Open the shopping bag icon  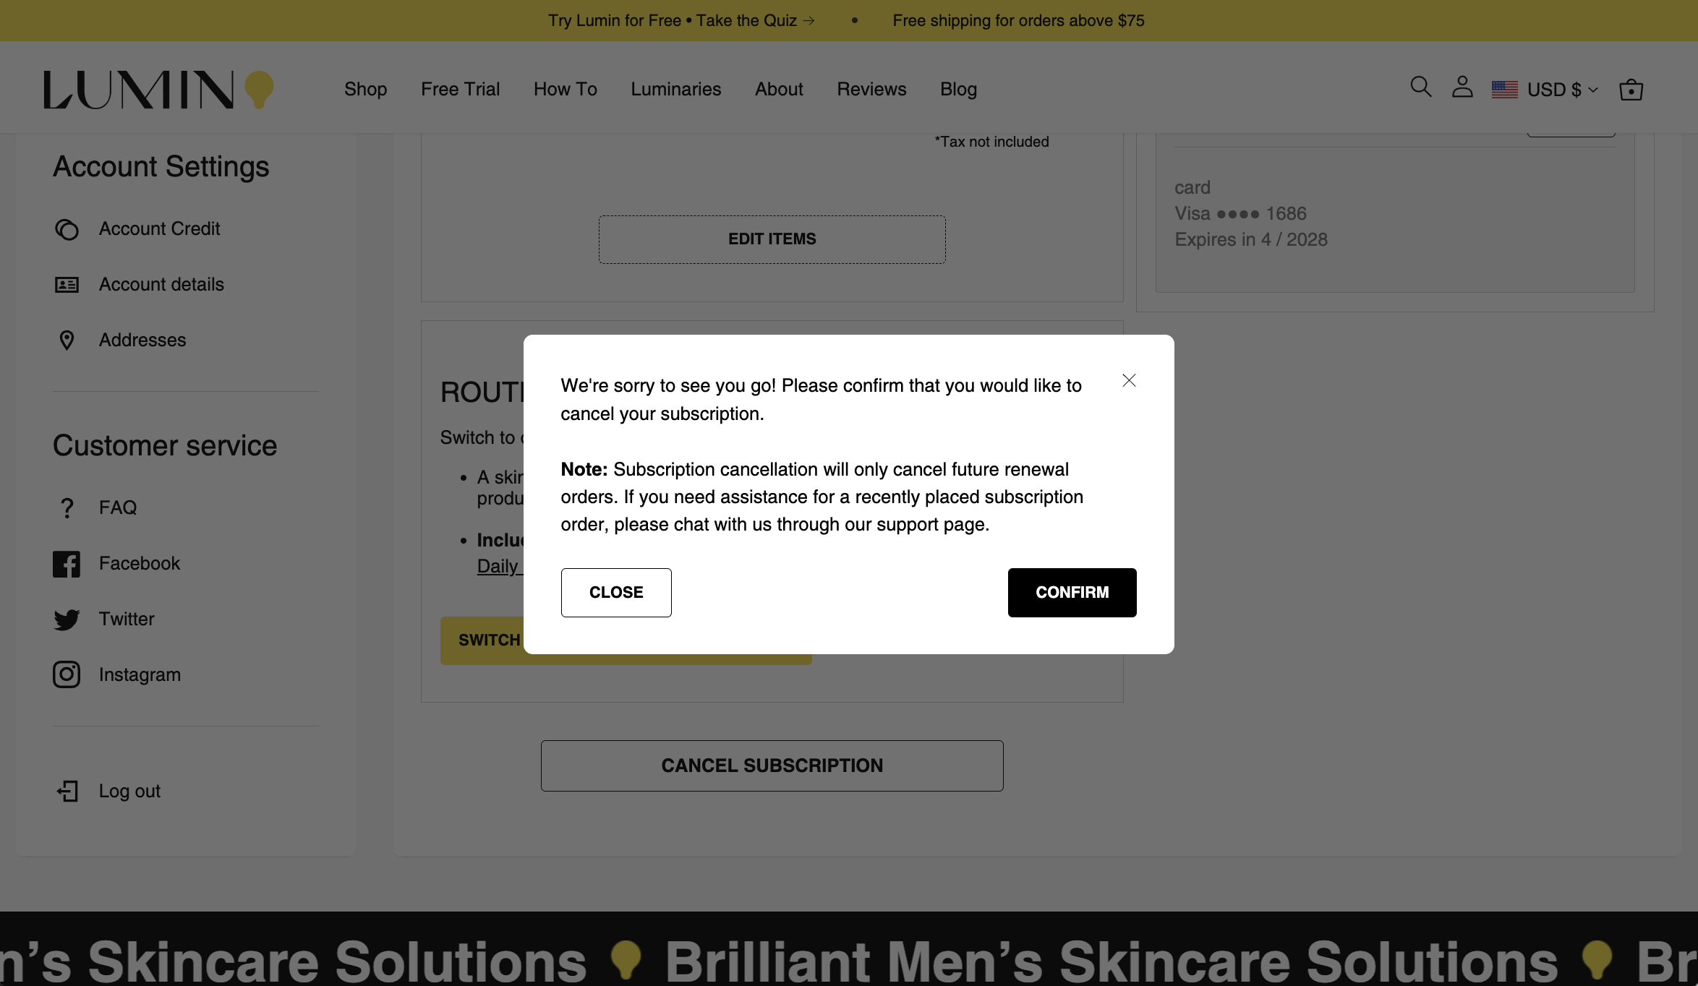(x=1631, y=90)
